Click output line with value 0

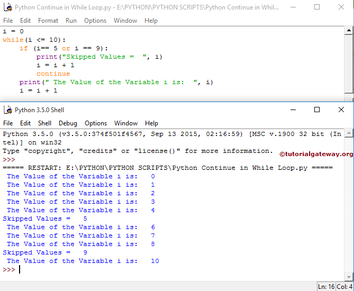pyautogui.click(x=81, y=176)
